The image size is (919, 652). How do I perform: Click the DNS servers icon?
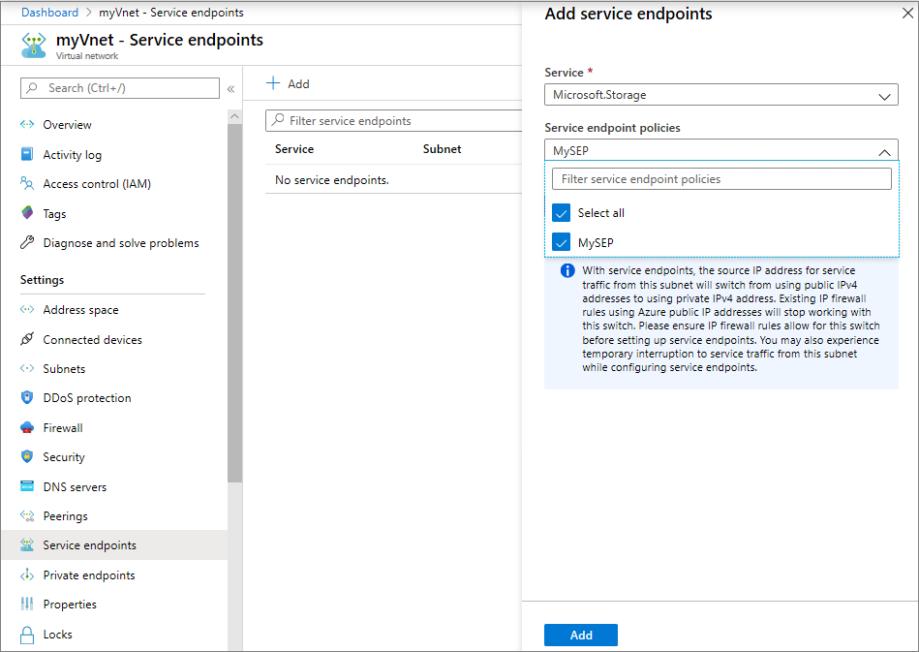tap(27, 487)
